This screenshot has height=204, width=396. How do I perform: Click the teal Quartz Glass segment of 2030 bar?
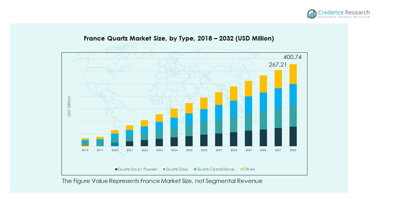pyautogui.click(x=263, y=120)
